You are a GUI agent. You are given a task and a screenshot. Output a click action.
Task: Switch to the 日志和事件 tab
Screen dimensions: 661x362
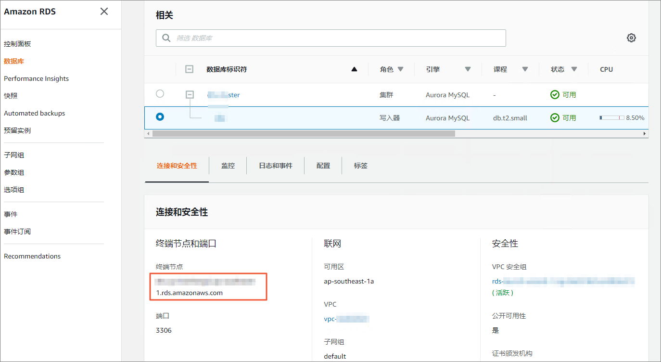(276, 166)
